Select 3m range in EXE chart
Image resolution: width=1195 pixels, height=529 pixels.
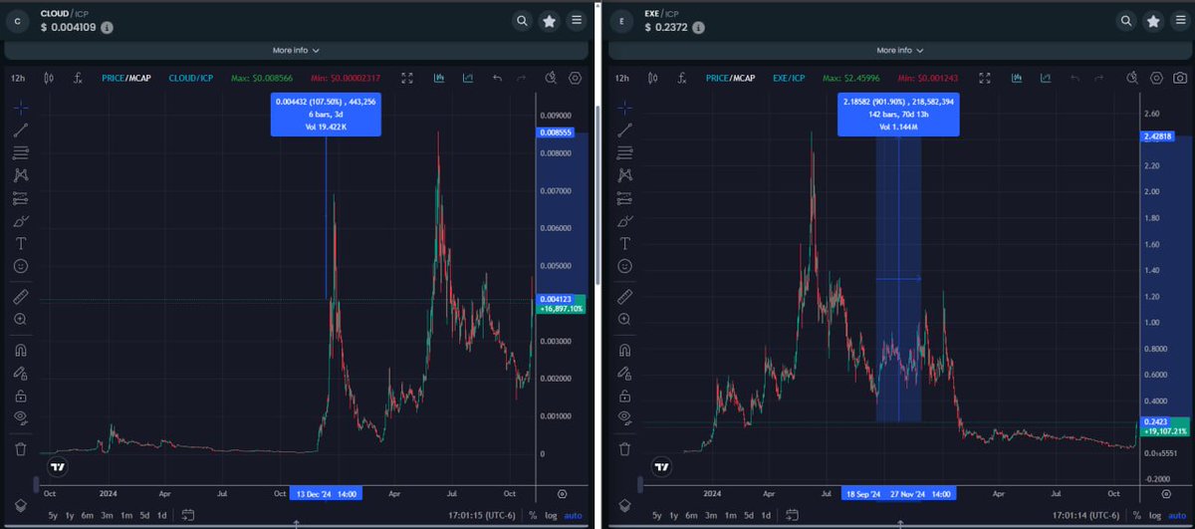[x=712, y=515]
